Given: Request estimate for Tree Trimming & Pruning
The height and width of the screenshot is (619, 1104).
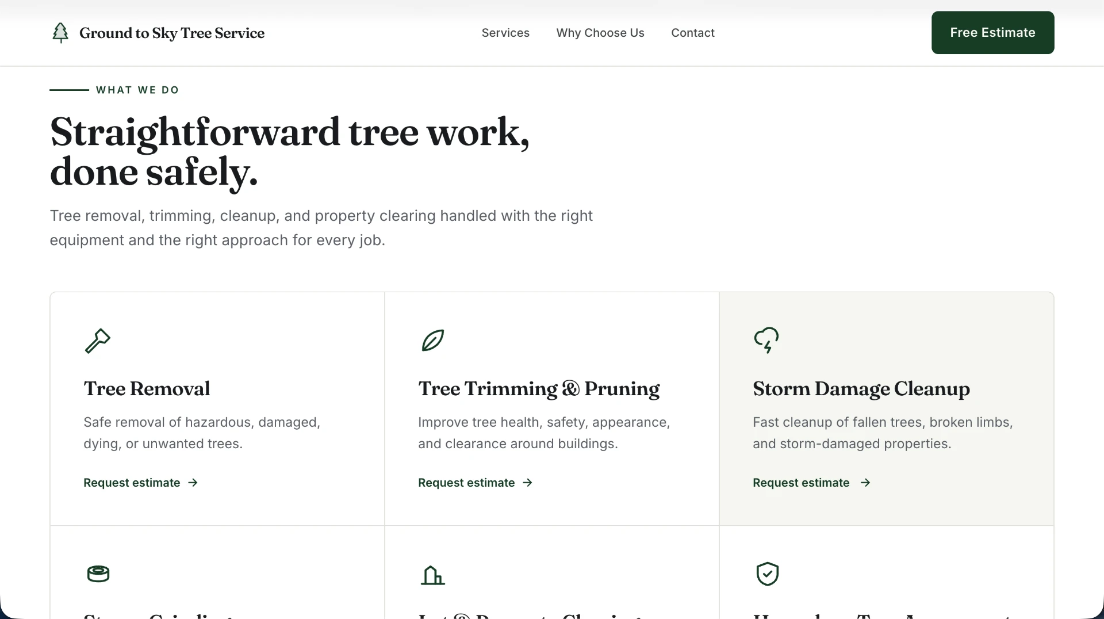Looking at the screenshot, I should tap(476, 483).
